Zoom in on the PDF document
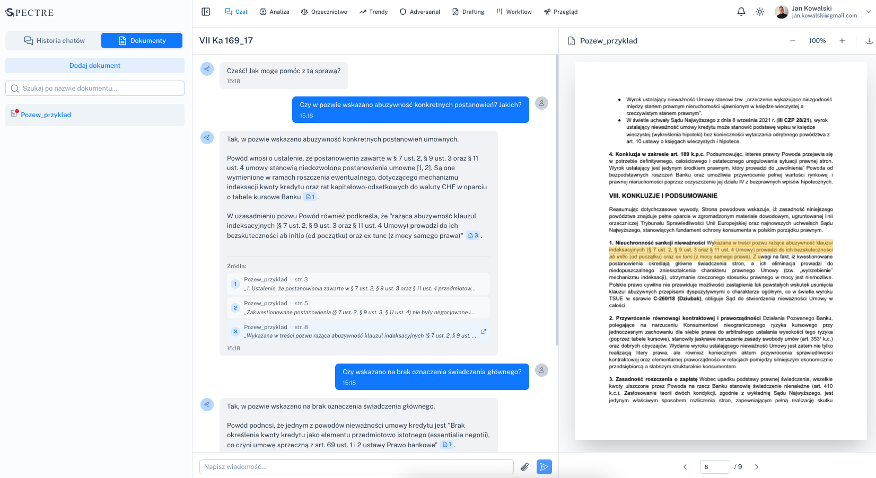Screen dimensions: 876x478 click(842, 40)
